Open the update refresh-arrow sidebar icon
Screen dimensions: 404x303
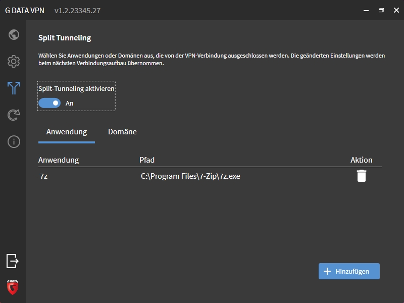pos(14,115)
